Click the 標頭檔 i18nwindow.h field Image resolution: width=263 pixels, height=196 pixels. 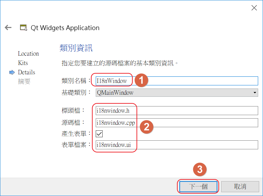177,111
